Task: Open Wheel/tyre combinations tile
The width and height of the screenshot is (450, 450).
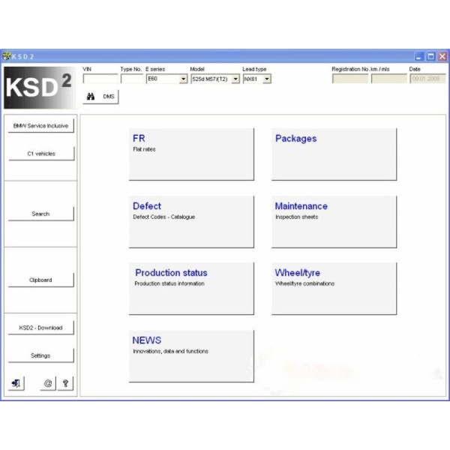Action: pyautogui.click(x=334, y=288)
